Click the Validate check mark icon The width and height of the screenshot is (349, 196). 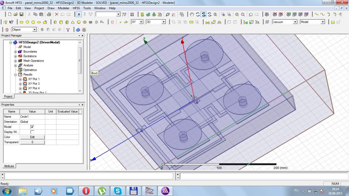coord(148,14)
